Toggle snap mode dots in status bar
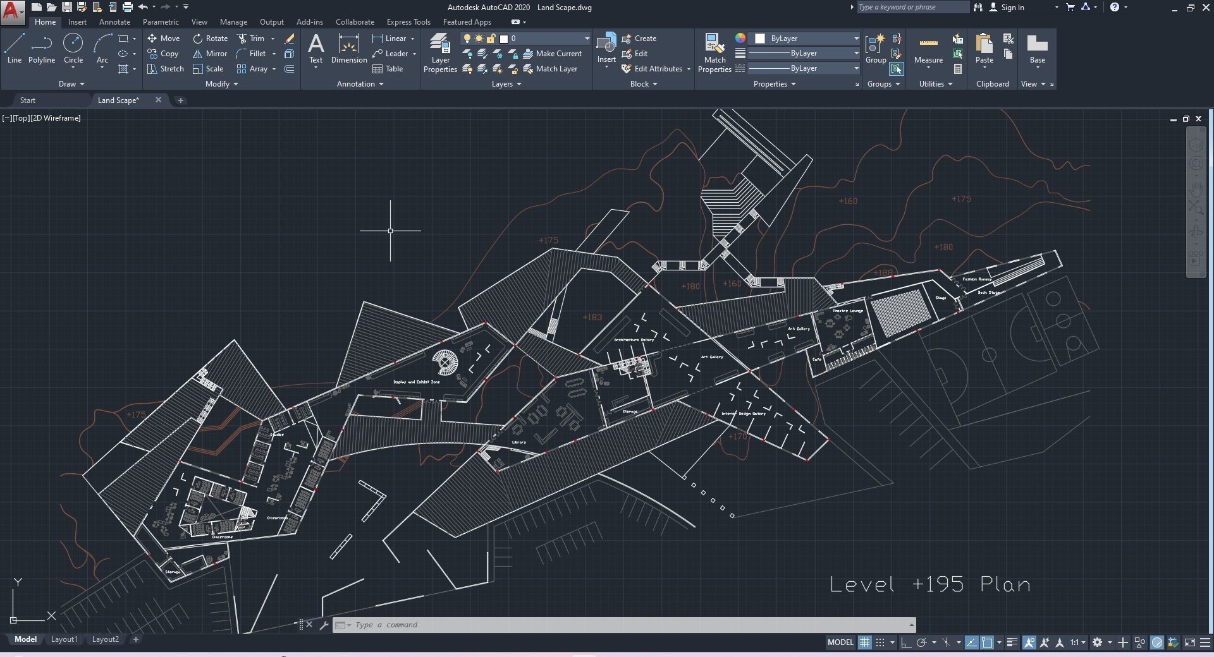Viewport: 1214px width, 657px height. pyautogui.click(x=880, y=642)
